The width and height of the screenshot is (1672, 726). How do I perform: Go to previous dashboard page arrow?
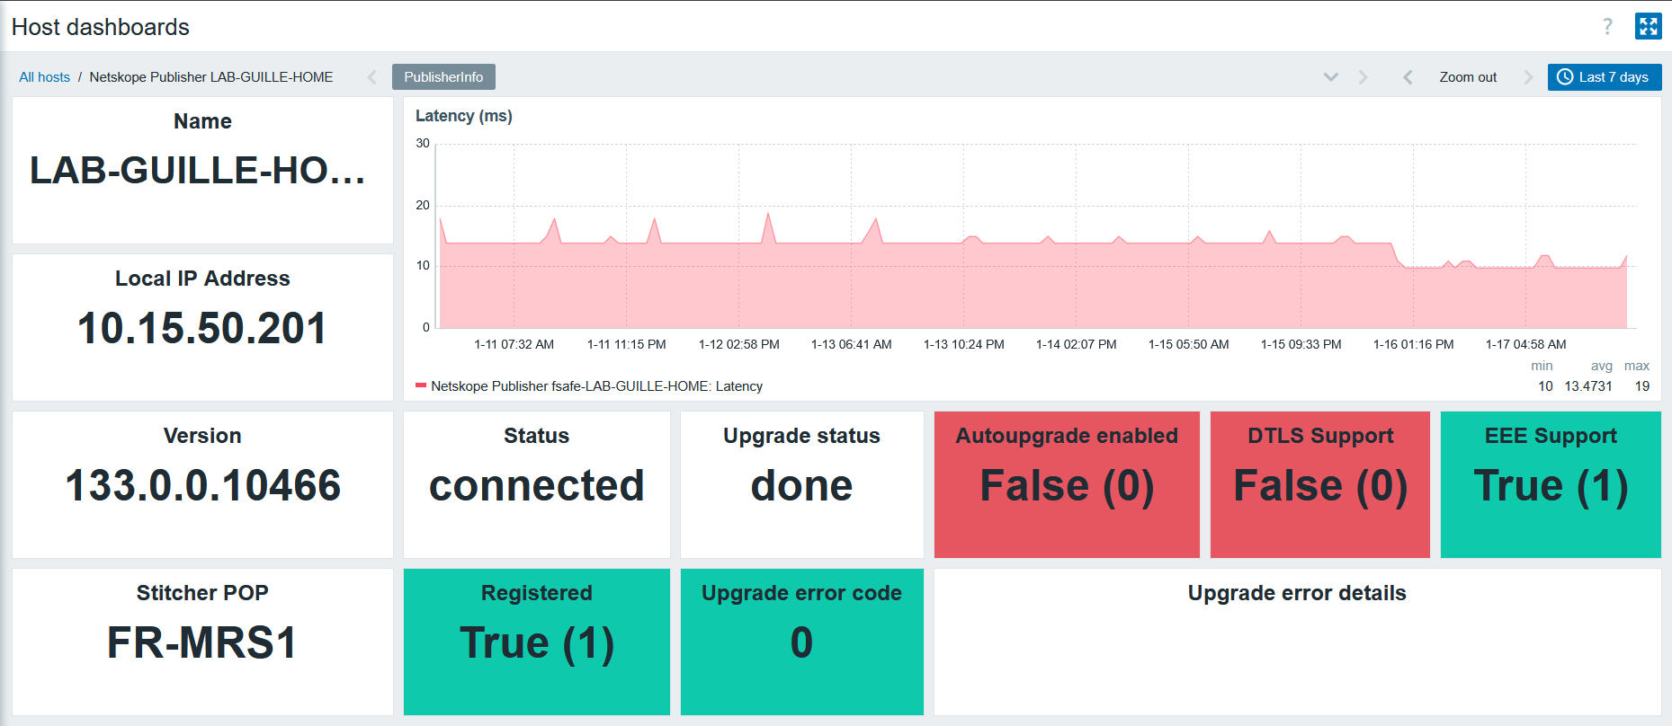click(x=372, y=77)
